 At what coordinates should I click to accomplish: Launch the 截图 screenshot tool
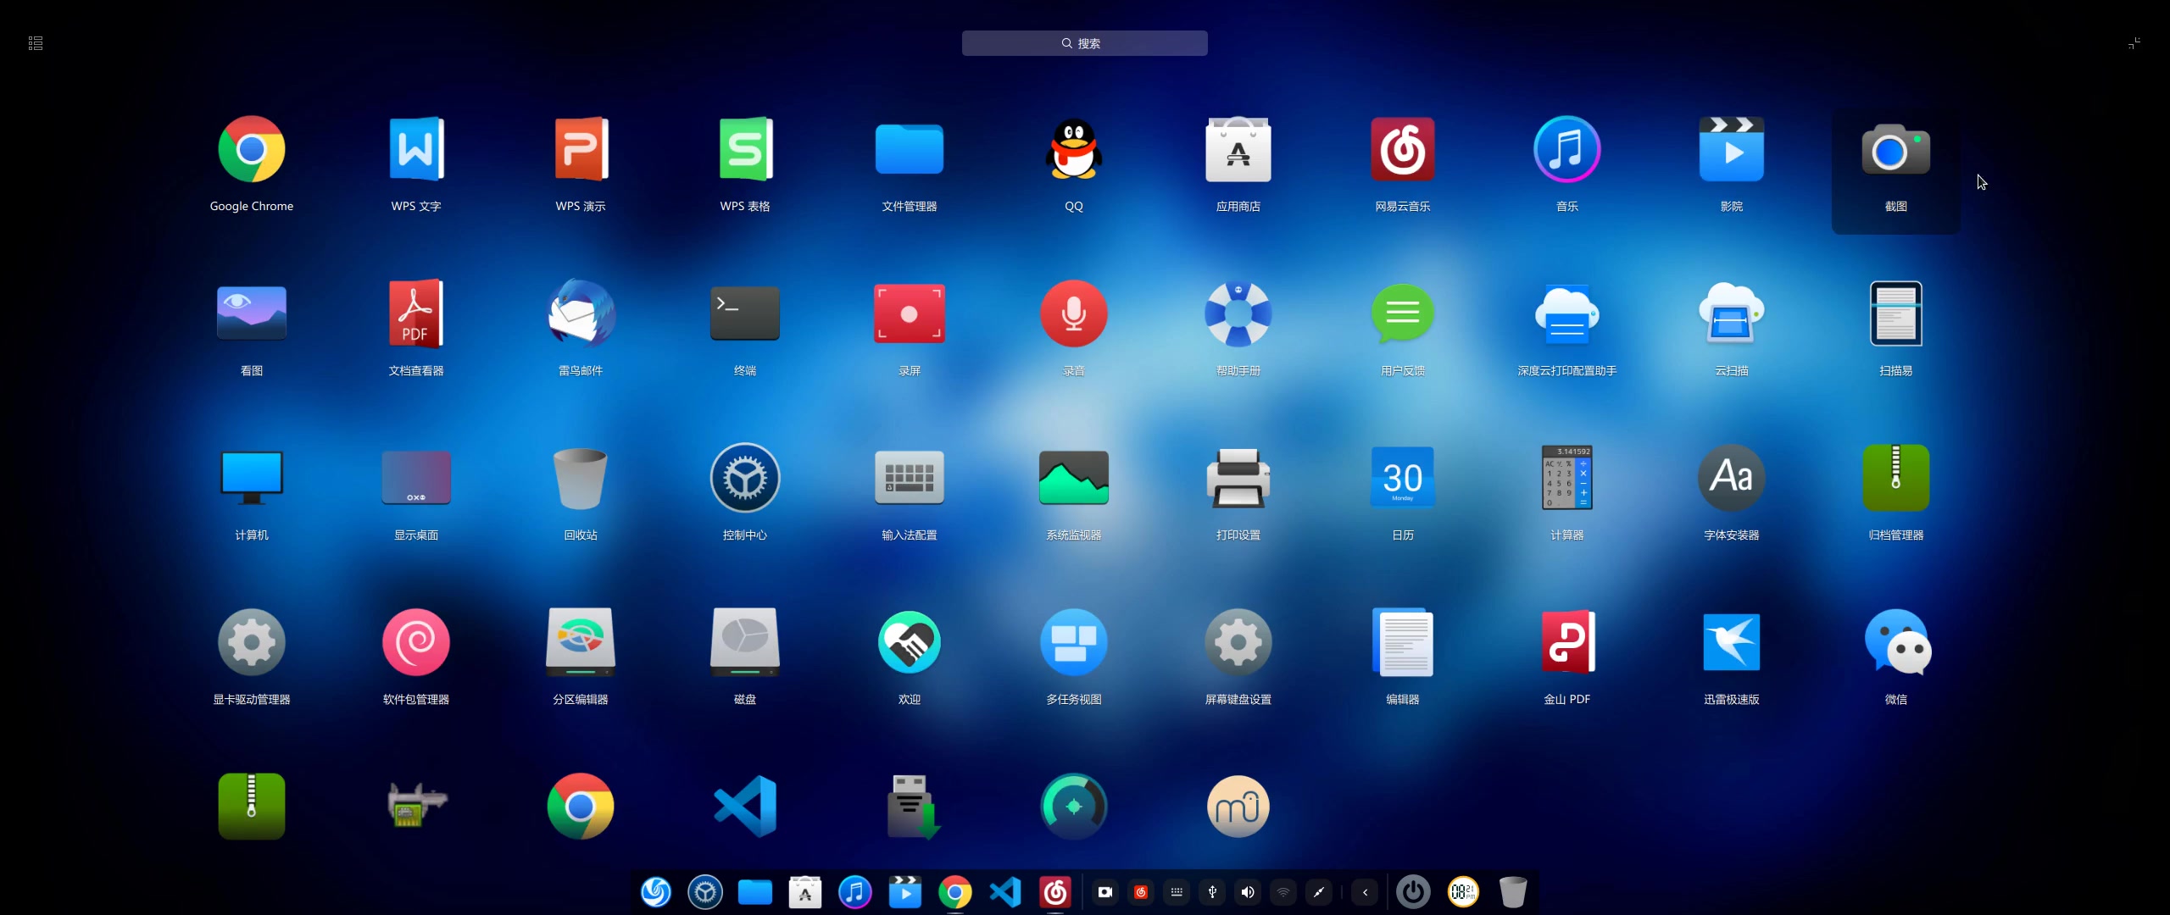[x=1895, y=151]
